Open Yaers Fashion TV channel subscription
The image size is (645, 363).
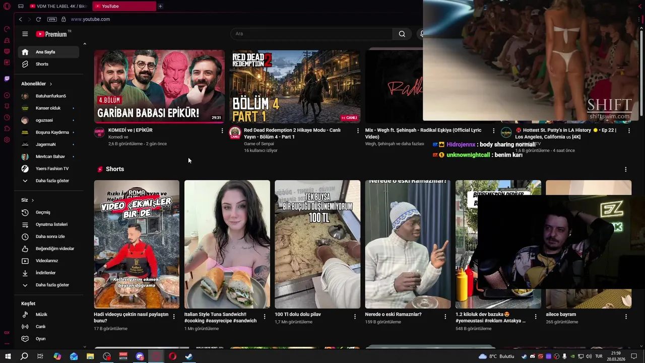click(48, 168)
